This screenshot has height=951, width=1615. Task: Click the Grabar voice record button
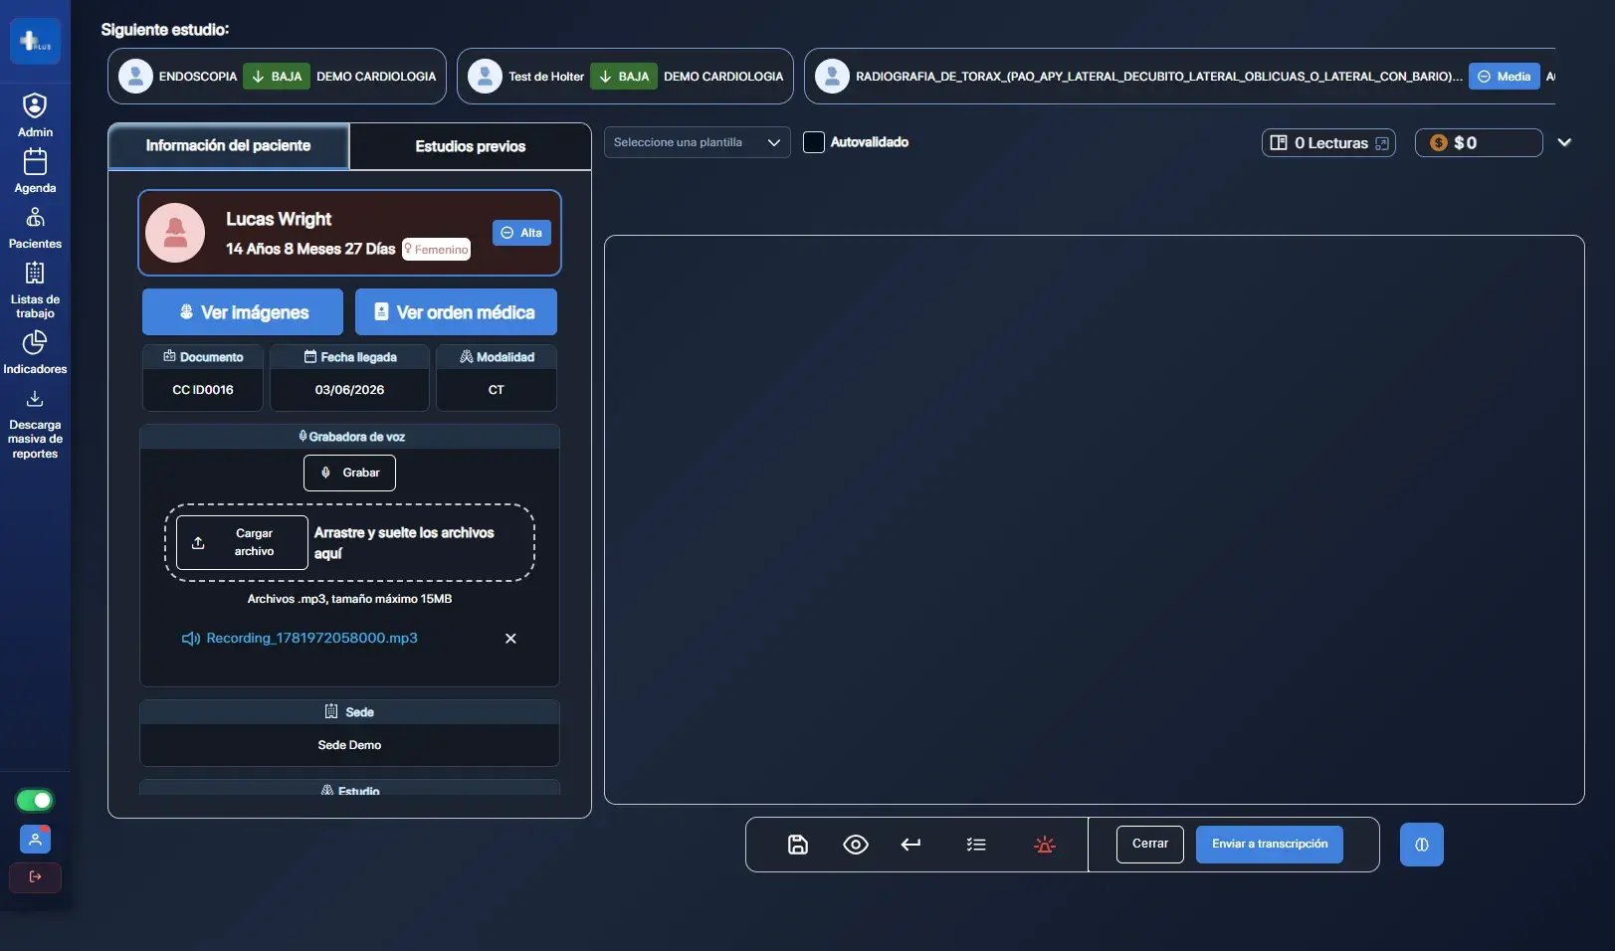pos(349,473)
